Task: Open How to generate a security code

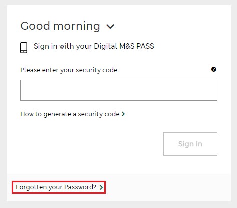Action: (73, 114)
